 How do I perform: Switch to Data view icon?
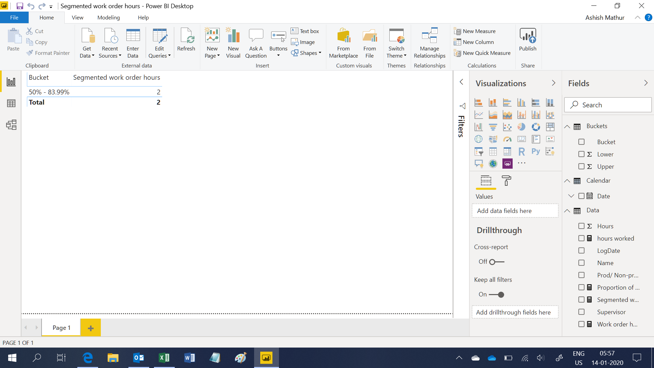pos(11,103)
